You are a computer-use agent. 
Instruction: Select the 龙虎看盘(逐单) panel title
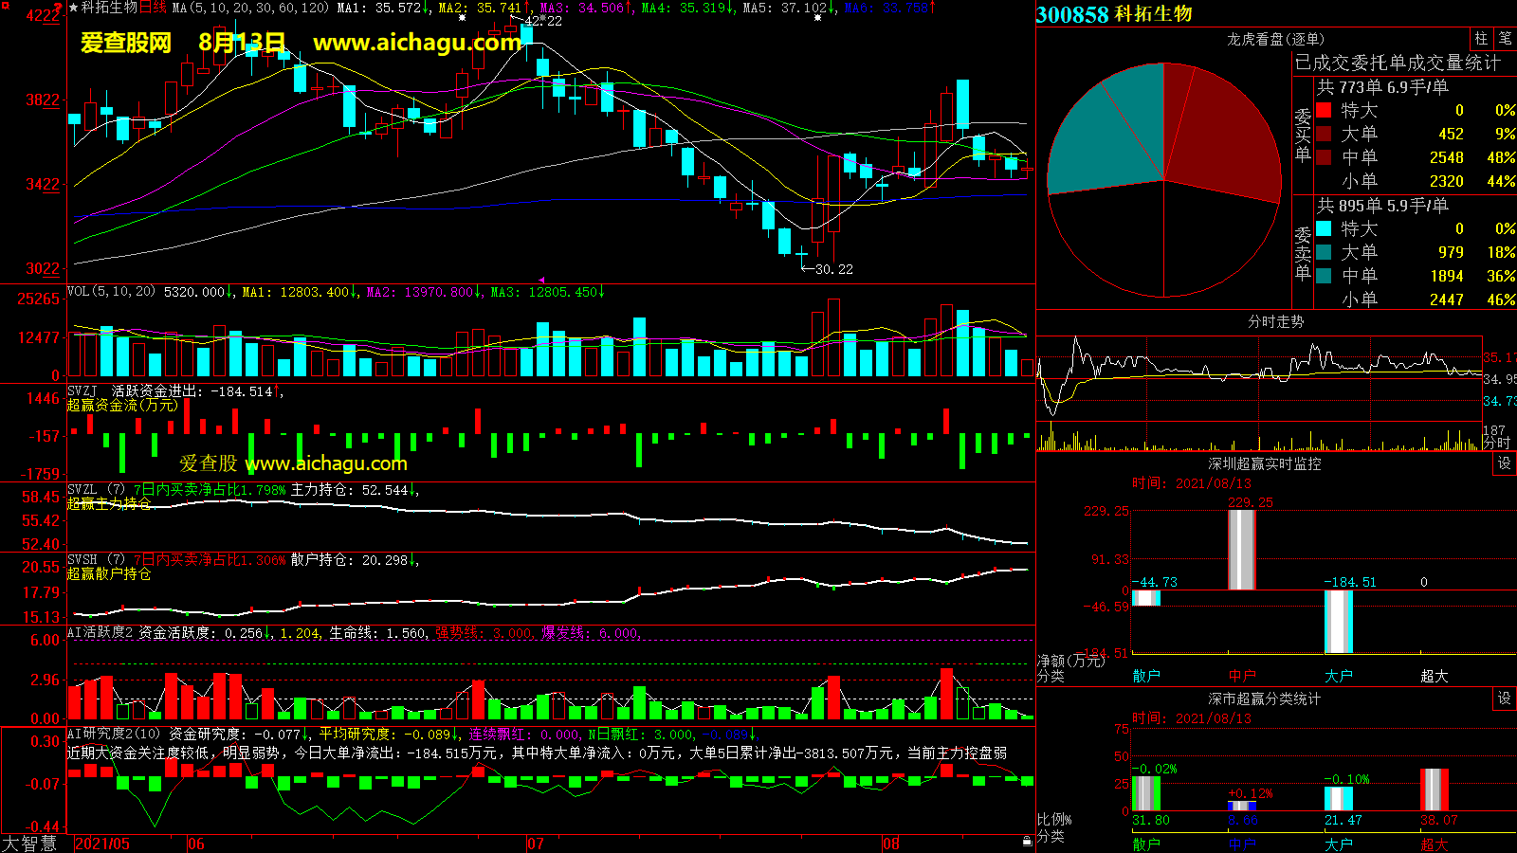point(1275,39)
